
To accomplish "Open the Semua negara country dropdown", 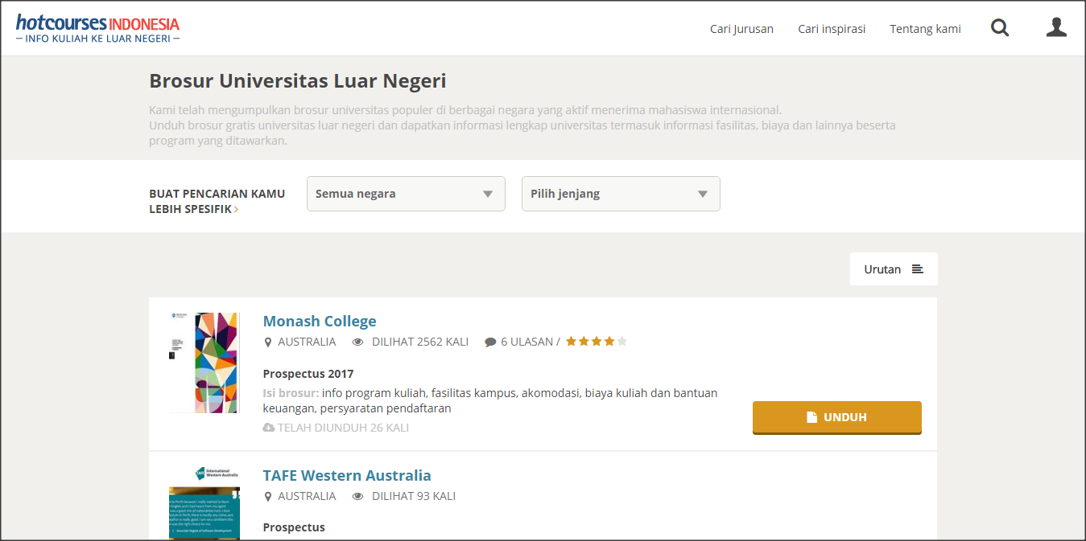I will pyautogui.click(x=406, y=194).
